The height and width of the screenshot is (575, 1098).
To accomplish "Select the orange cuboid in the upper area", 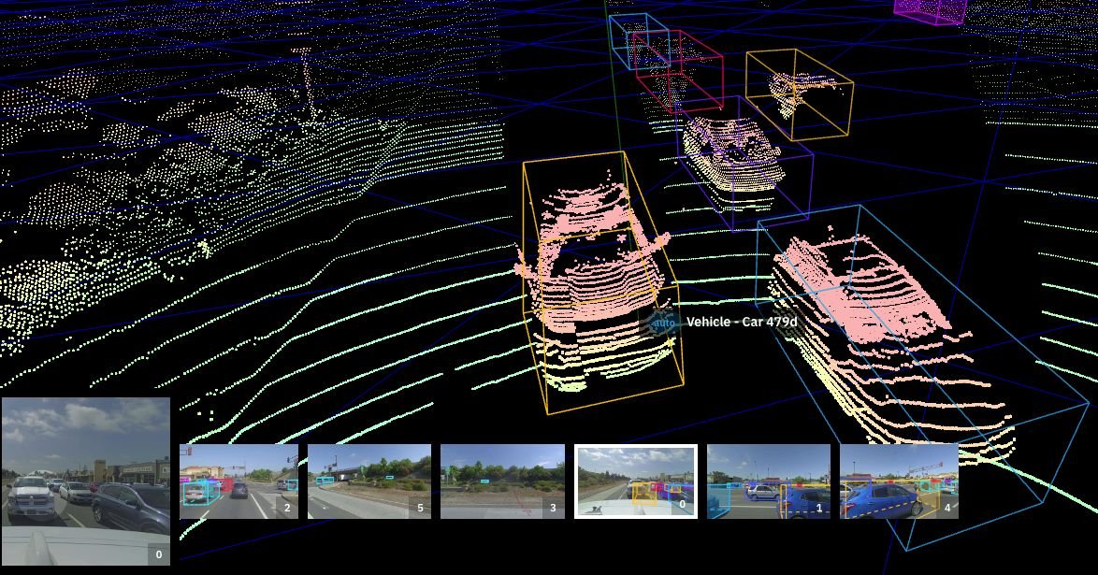I will (798, 93).
